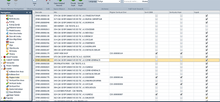Click the Renk Boyutu icon in navigation
Image resolution: width=220 pixels, height=102 pixels.
coord(7,19)
